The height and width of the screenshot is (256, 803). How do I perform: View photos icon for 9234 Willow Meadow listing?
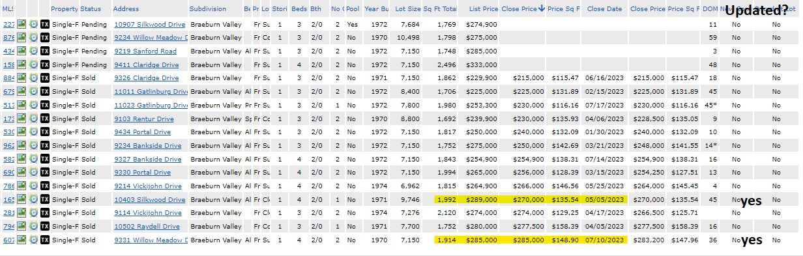(22, 38)
